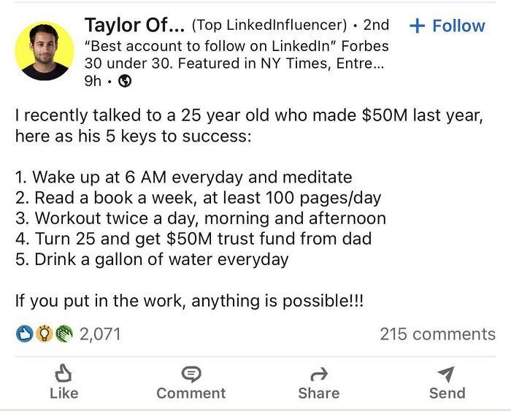
Task: Click the Send paper plane icon
Action: [447, 375]
